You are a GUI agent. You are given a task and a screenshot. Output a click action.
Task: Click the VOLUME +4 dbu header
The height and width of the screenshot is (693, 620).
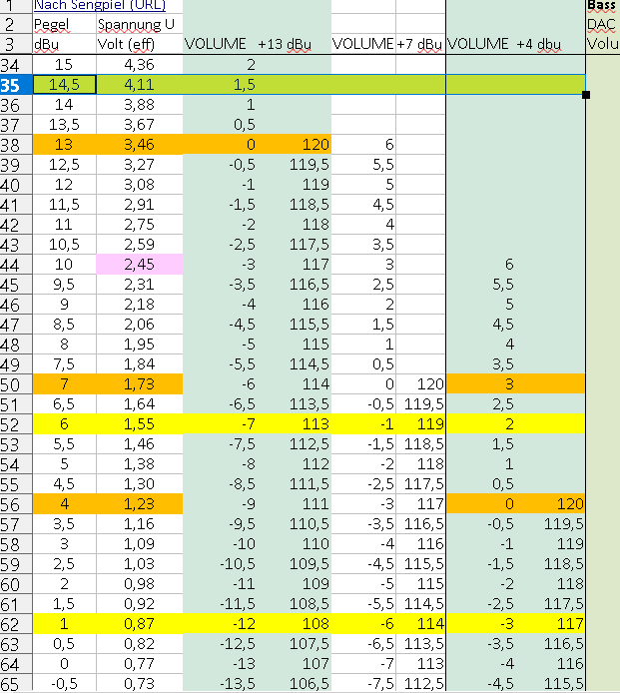(515, 44)
